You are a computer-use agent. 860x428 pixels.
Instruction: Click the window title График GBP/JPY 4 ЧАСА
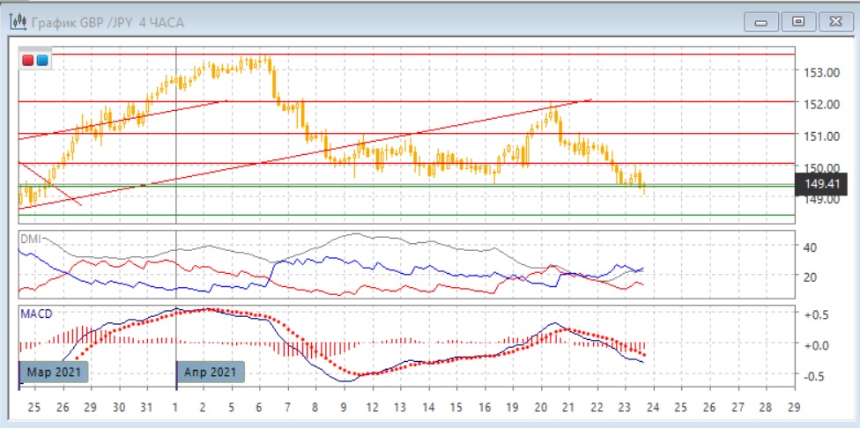click(x=107, y=23)
